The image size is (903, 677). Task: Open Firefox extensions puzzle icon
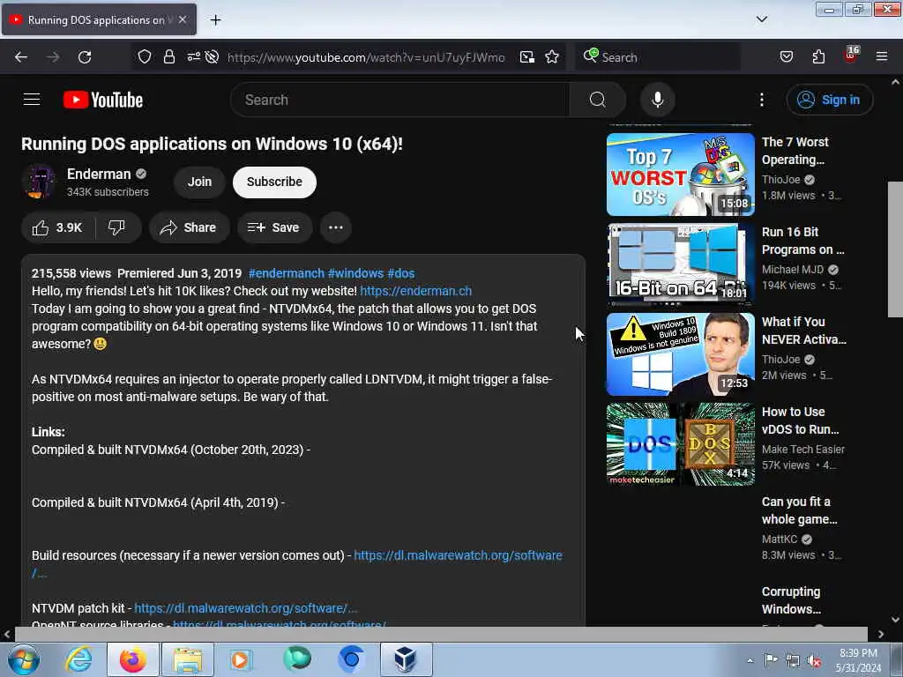pos(818,57)
